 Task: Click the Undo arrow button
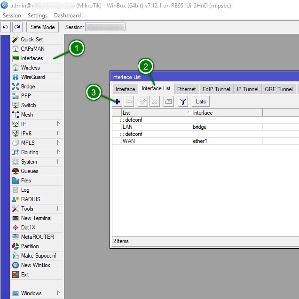6,27
